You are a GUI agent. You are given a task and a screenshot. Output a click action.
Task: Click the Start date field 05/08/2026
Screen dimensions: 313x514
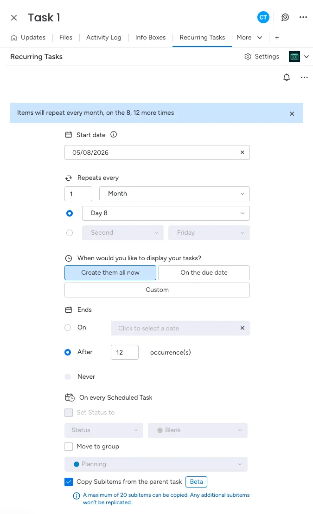(157, 152)
